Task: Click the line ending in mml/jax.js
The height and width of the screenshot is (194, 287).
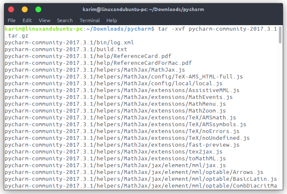Action: 115,165
